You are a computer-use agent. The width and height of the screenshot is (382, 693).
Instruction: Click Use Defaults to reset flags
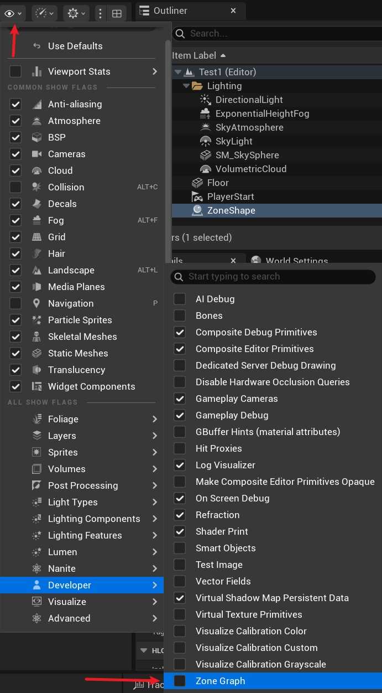pyautogui.click(x=75, y=46)
